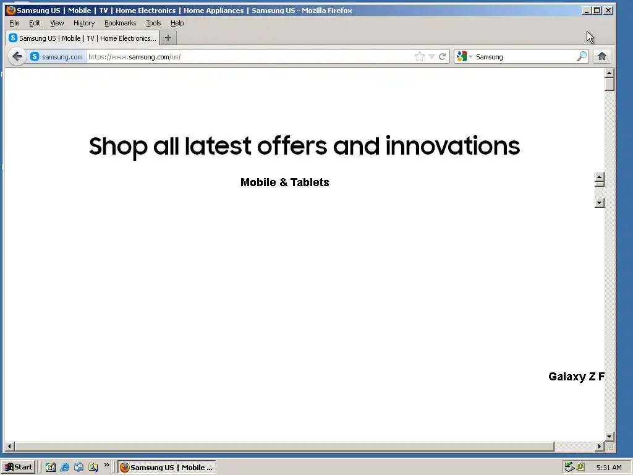Click the samsung.com identity label

tap(62, 57)
